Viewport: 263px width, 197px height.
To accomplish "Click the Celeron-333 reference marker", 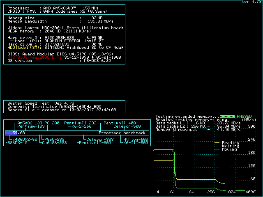I will pyautogui.click(x=100, y=140).
